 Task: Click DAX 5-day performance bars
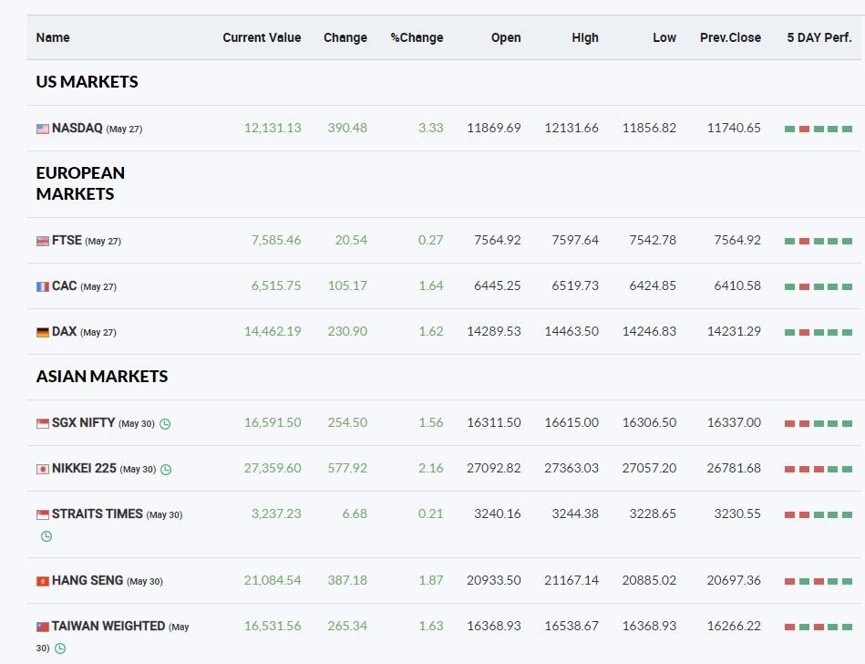click(x=819, y=332)
